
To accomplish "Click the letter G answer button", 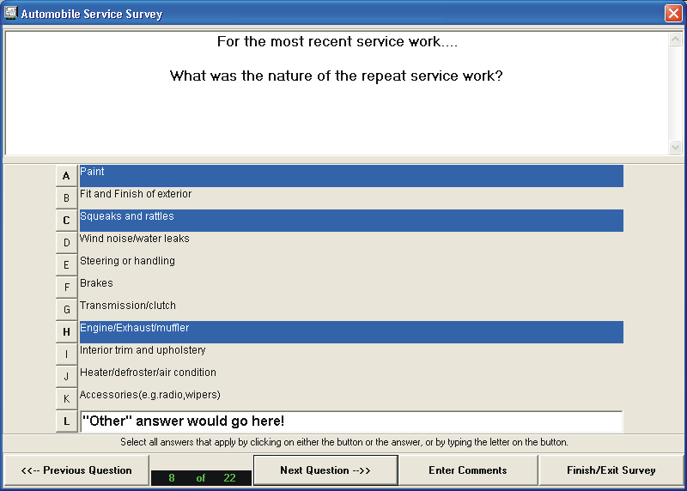I will pyautogui.click(x=67, y=310).
